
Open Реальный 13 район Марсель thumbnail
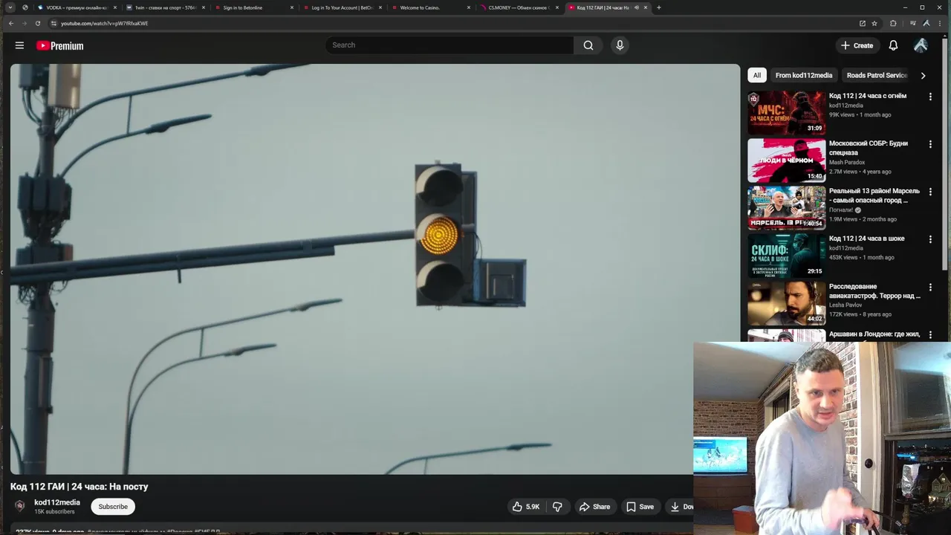tap(786, 207)
